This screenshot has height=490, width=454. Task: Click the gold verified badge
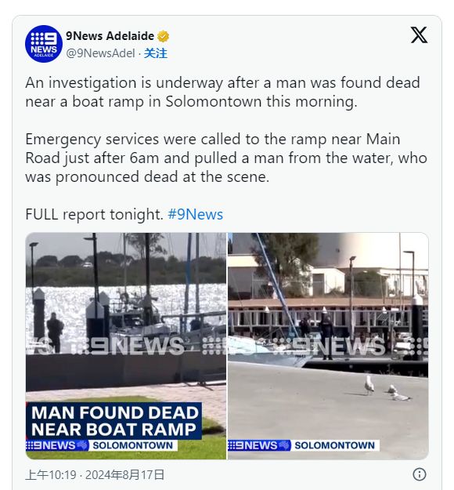tap(163, 36)
